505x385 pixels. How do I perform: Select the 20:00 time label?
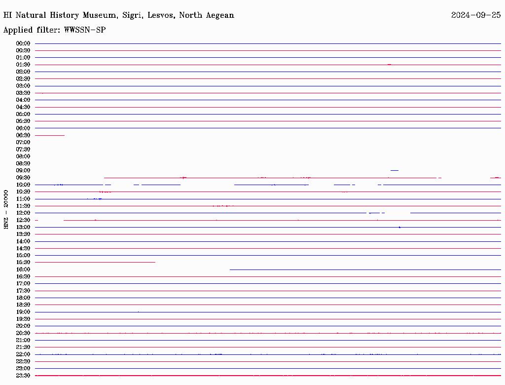coord(23,326)
